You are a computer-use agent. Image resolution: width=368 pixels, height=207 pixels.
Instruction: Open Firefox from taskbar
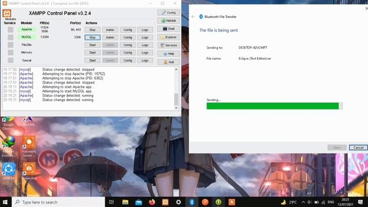click(x=152, y=202)
